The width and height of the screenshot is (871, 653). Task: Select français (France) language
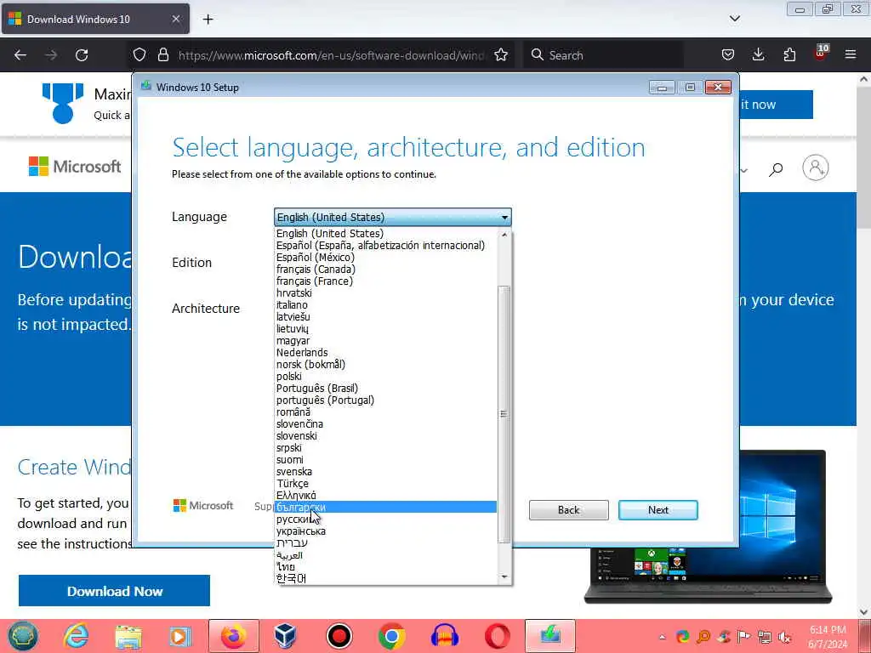(x=385, y=281)
